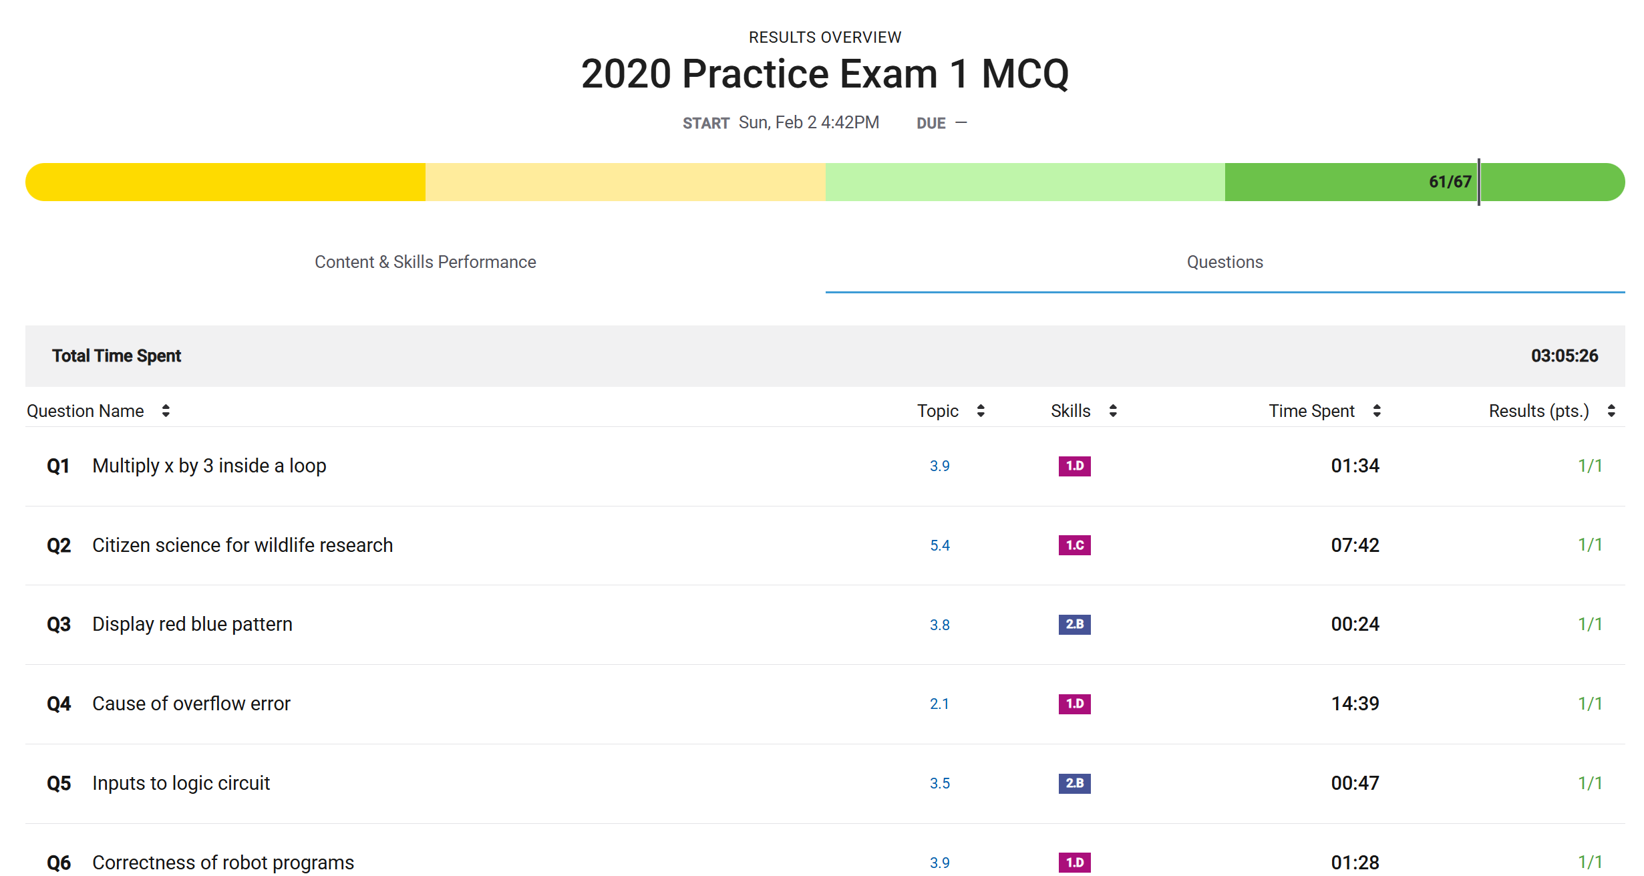Open question Q5 Inputs to logic circuit
This screenshot has height=876, width=1644.
pyautogui.click(x=180, y=783)
